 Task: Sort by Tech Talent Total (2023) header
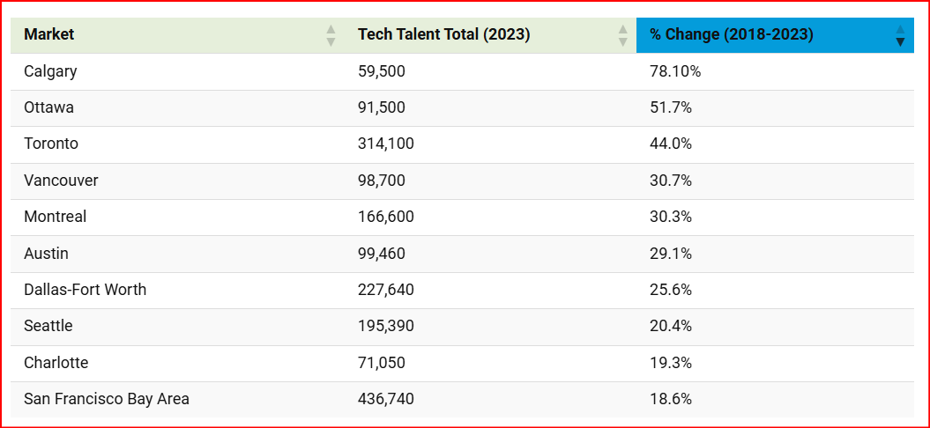pos(443,35)
